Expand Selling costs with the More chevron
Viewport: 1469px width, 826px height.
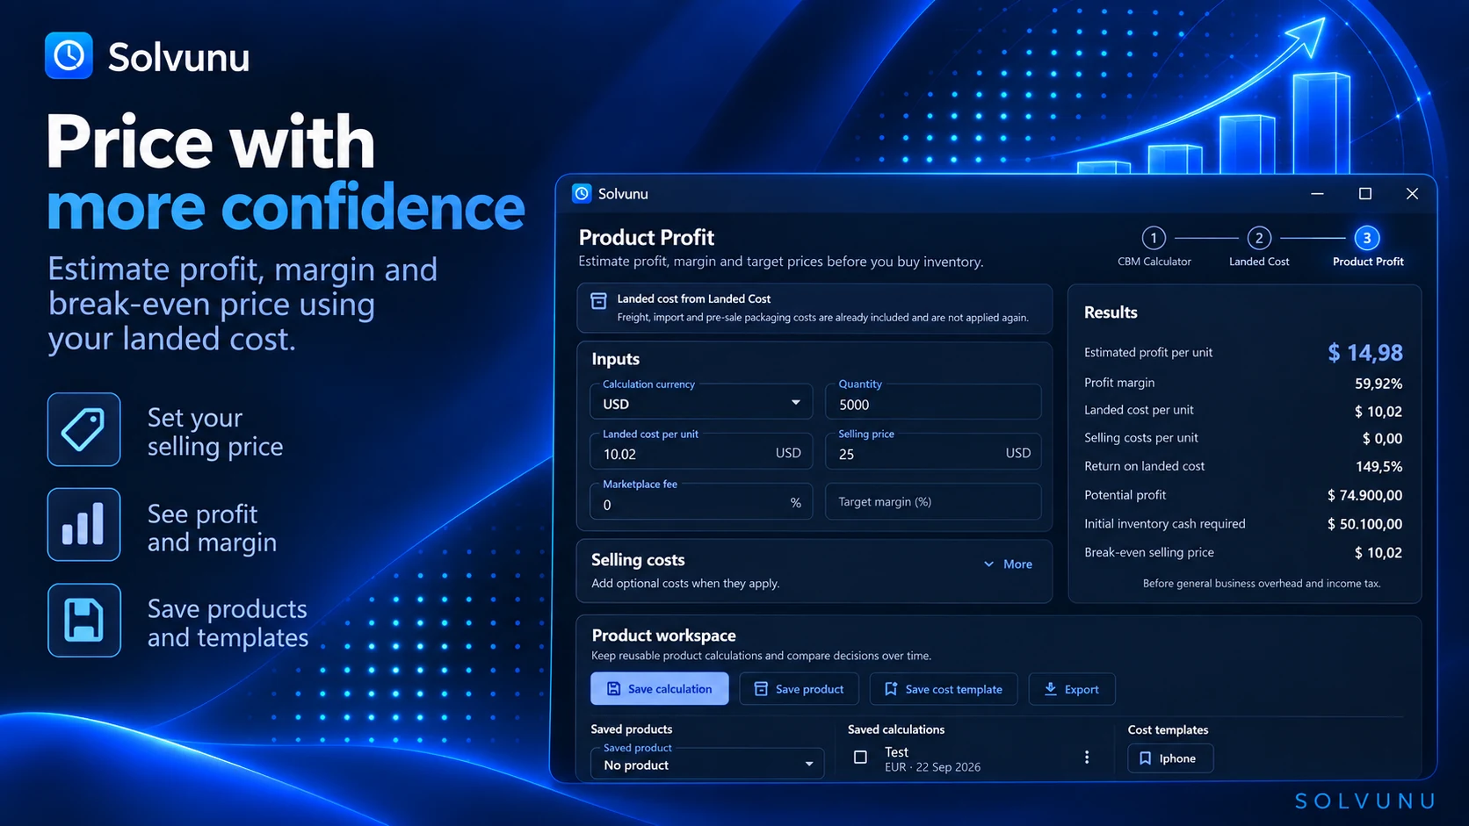coord(1008,564)
